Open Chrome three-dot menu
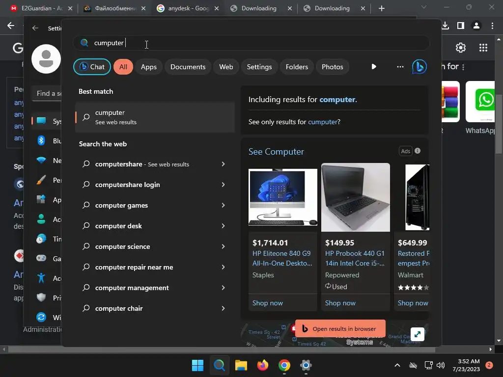 (x=492, y=26)
